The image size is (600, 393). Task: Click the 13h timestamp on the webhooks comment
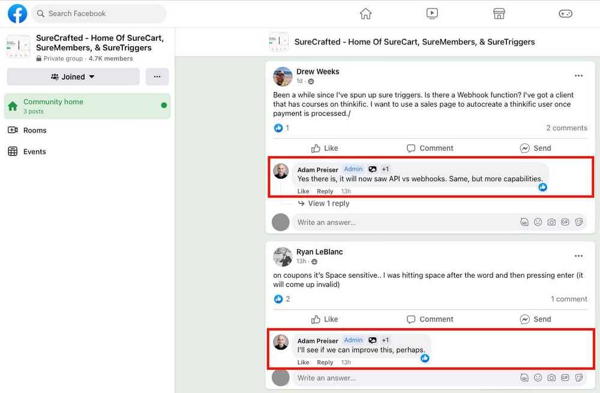346,191
